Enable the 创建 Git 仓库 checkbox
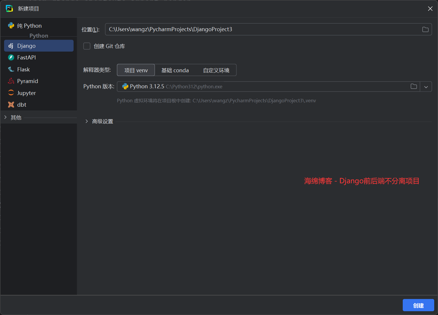This screenshot has width=438, height=315. [x=87, y=46]
